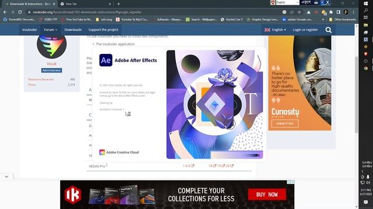Open the adobe Hossain bookmark

[x=298, y=19]
